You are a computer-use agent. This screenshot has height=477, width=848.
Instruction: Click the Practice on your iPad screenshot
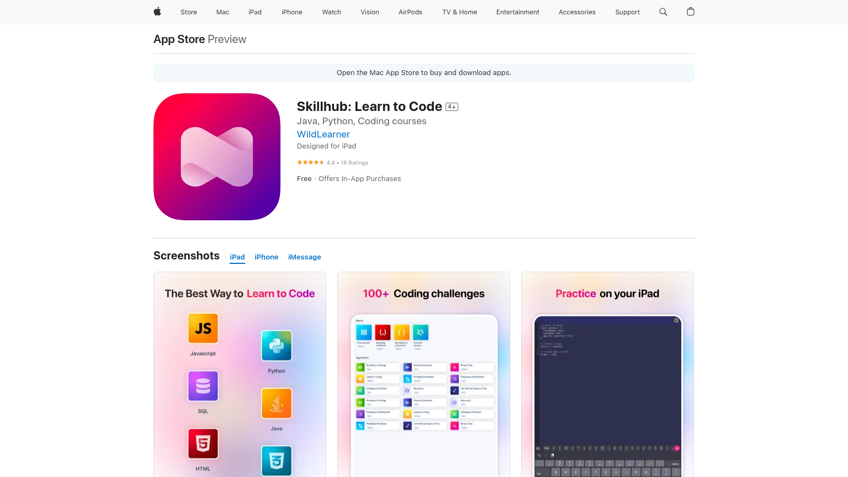click(607, 374)
